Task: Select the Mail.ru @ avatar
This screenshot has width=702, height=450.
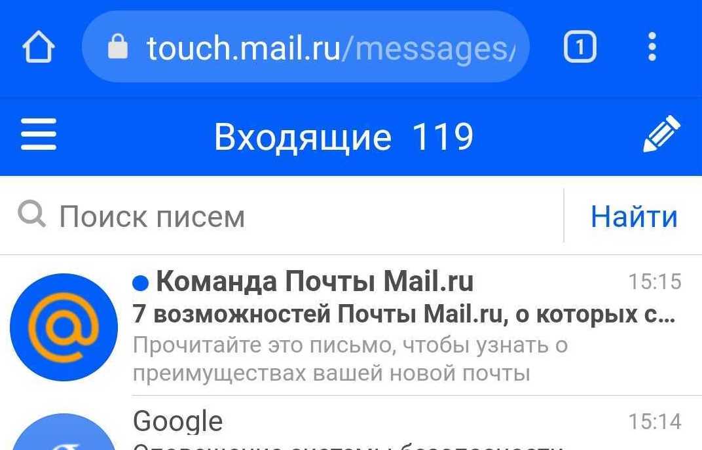Action: coord(64,327)
